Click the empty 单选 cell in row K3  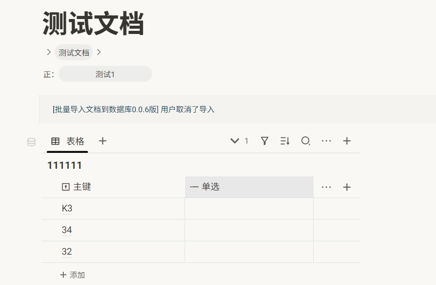click(x=249, y=208)
